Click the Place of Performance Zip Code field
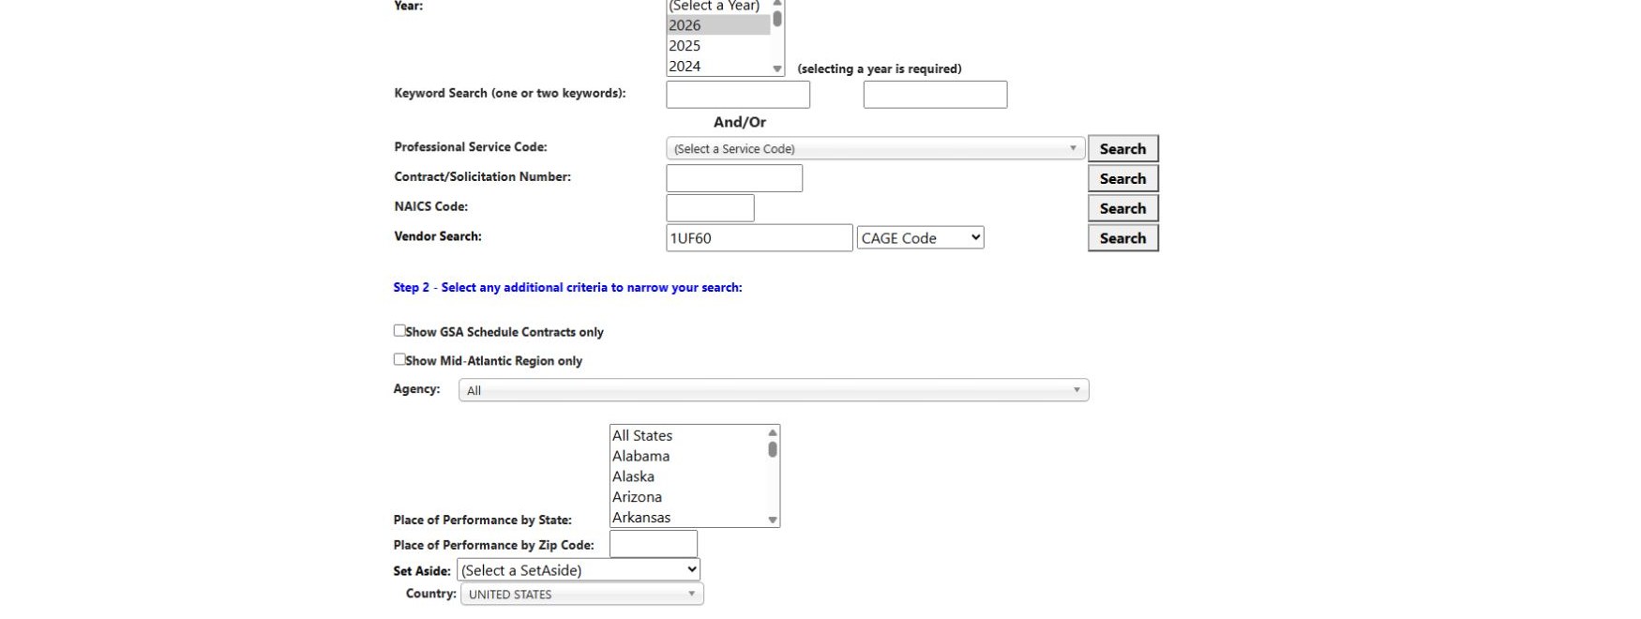Screen dimensions: 1641x619 (654, 544)
